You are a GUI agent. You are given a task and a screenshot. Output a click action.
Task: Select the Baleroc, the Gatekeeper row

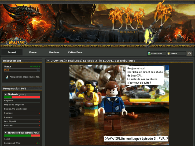[x=22, y=109]
